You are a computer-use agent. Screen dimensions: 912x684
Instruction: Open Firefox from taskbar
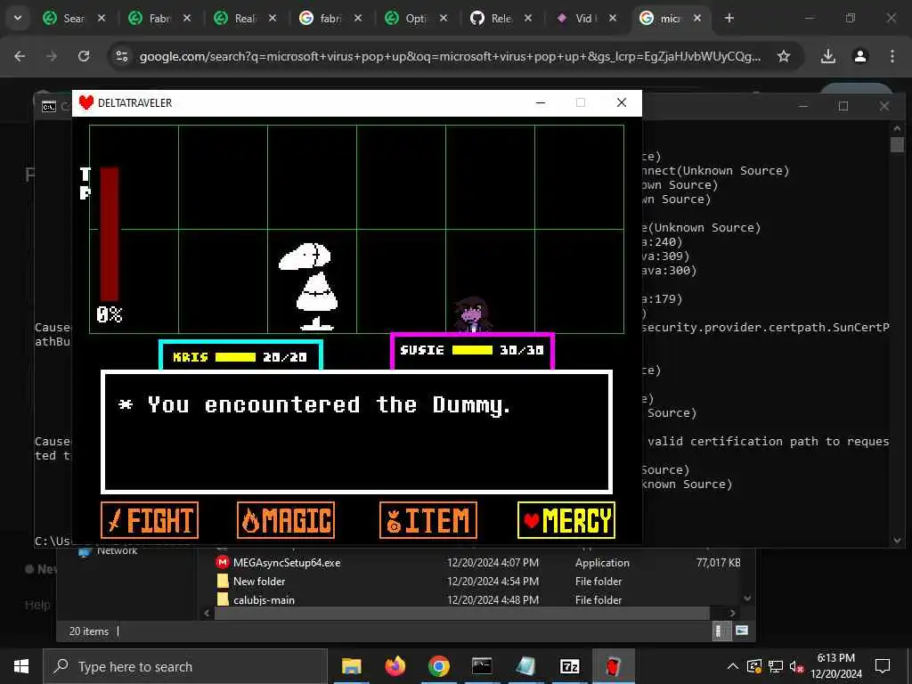[x=395, y=666]
